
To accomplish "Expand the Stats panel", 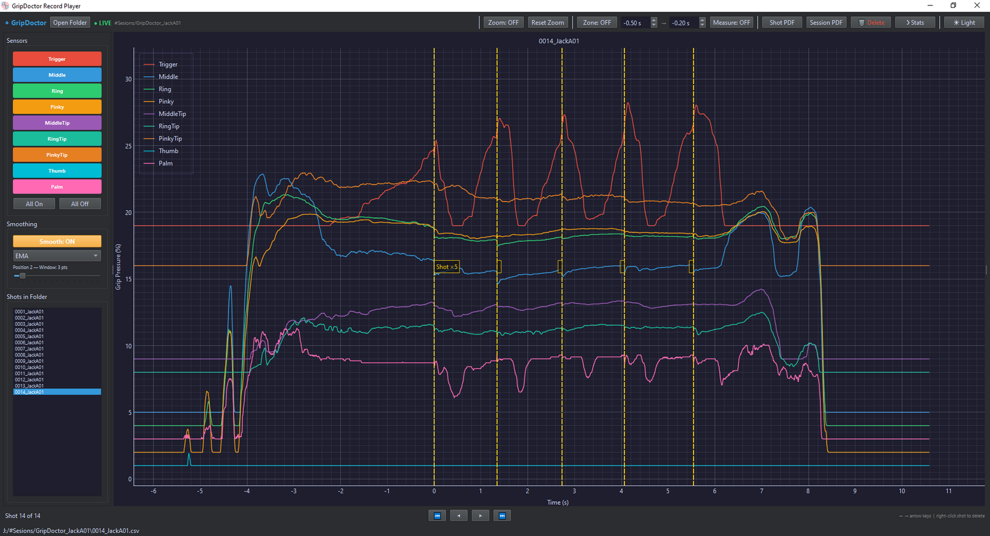I will [915, 23].
